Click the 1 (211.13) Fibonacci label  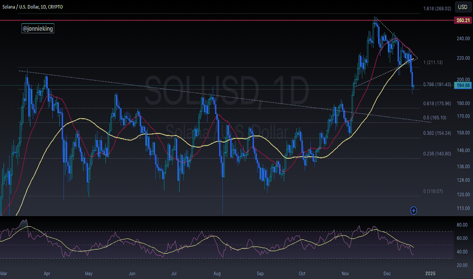click(433, 62)
